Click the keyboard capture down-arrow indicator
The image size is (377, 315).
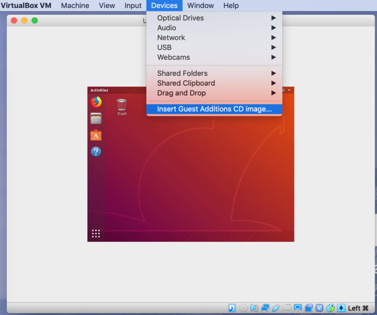[x=341, y=308]
